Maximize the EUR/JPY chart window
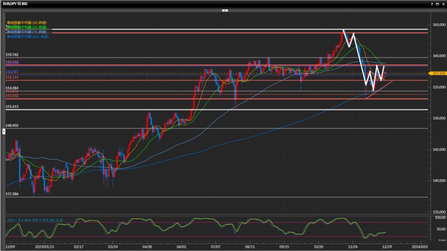The height and width of the screenshot is (251, 447). tap(437, 3)
